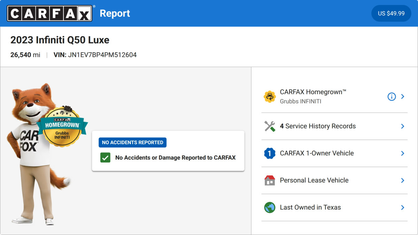Click the NO ACCIDENTS REPORTED label
The height and width of the screenshot is (235, 418).
coord(132,143)
